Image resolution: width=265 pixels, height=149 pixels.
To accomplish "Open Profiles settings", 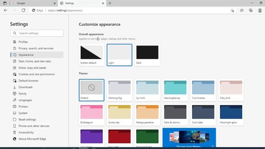I will pos(37,42).
